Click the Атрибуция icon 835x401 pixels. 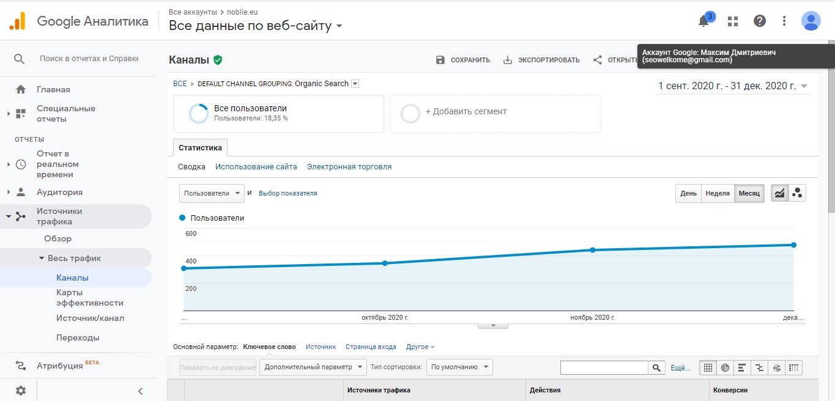(21, 366)
